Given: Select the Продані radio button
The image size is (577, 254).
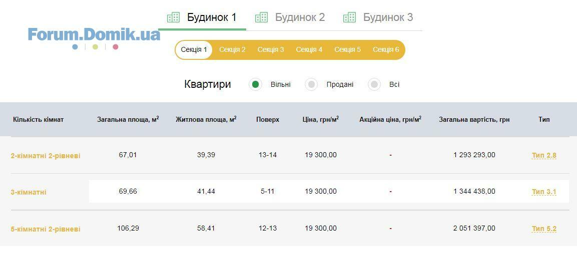Looking at the screenshot, I should pos(311,84).
